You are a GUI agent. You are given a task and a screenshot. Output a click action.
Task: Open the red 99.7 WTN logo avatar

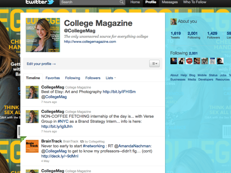click(x=189, y=61)
